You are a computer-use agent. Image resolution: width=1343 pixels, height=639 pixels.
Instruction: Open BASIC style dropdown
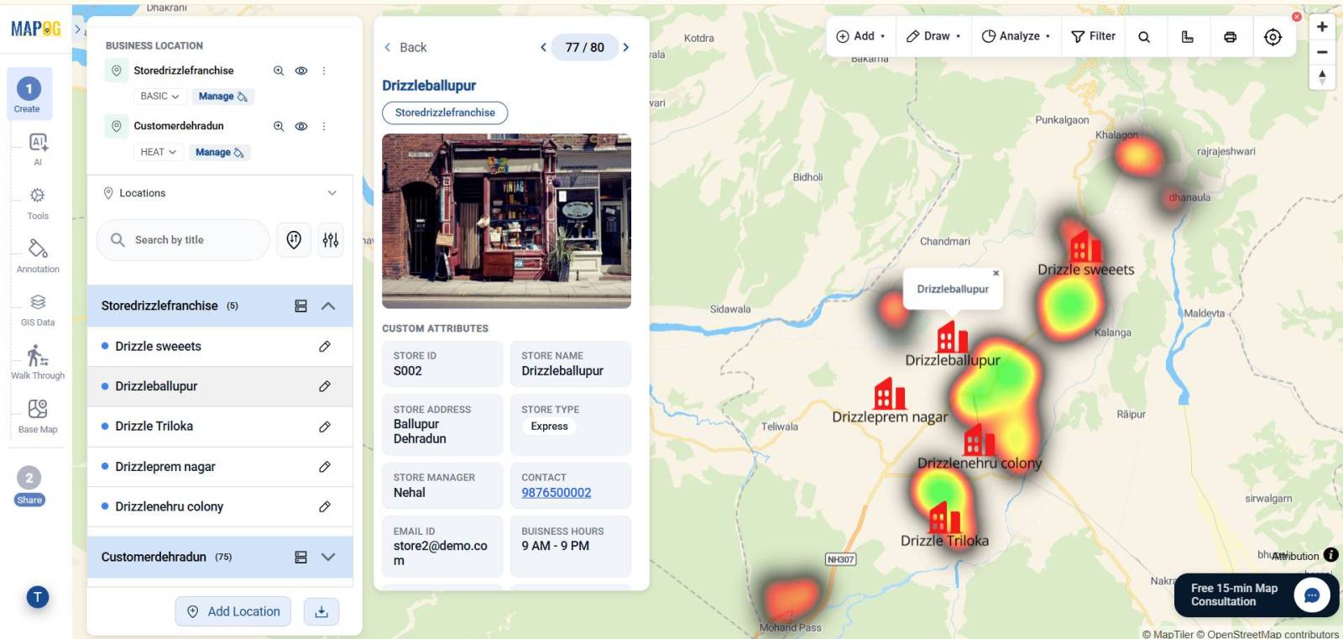(x=159, y=97)
